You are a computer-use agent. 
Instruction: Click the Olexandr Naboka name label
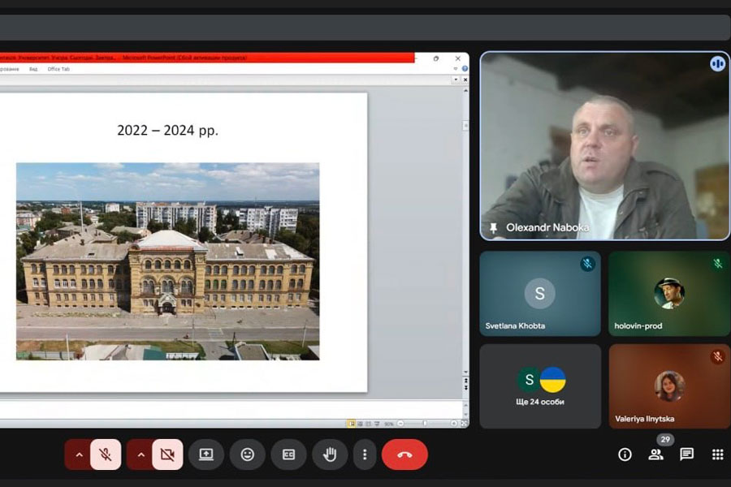point(547,228)
